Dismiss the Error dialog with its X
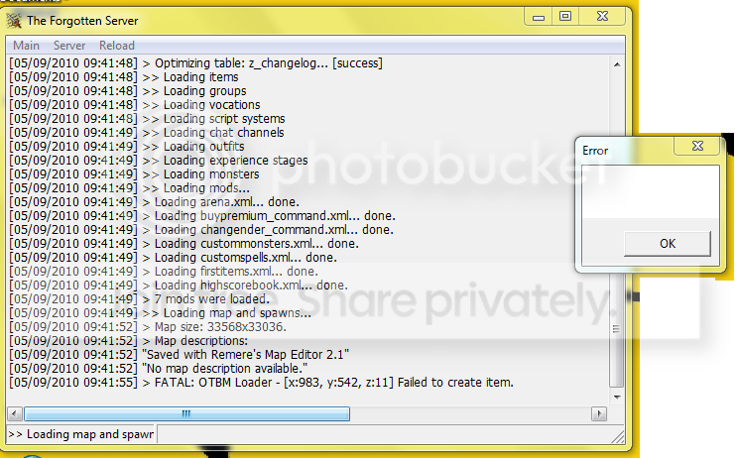735x458 pixels. (x=697, y=146)
